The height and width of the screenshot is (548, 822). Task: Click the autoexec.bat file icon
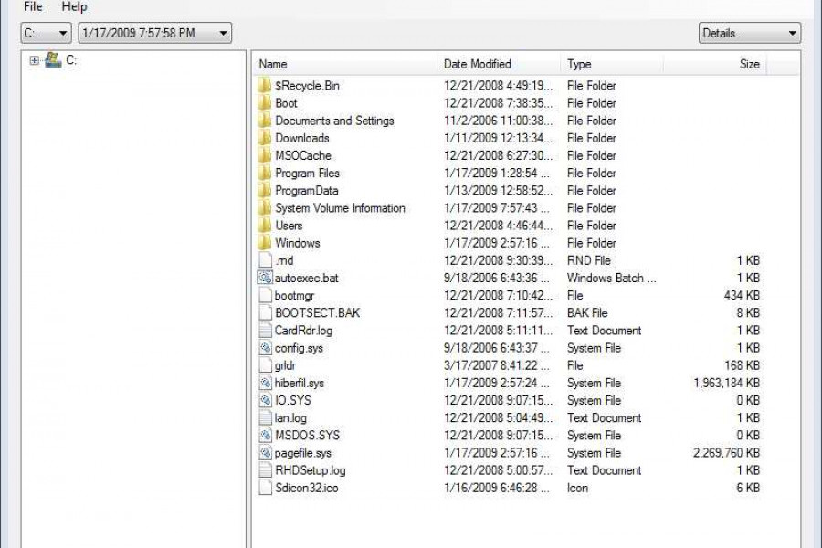(265, 278)
